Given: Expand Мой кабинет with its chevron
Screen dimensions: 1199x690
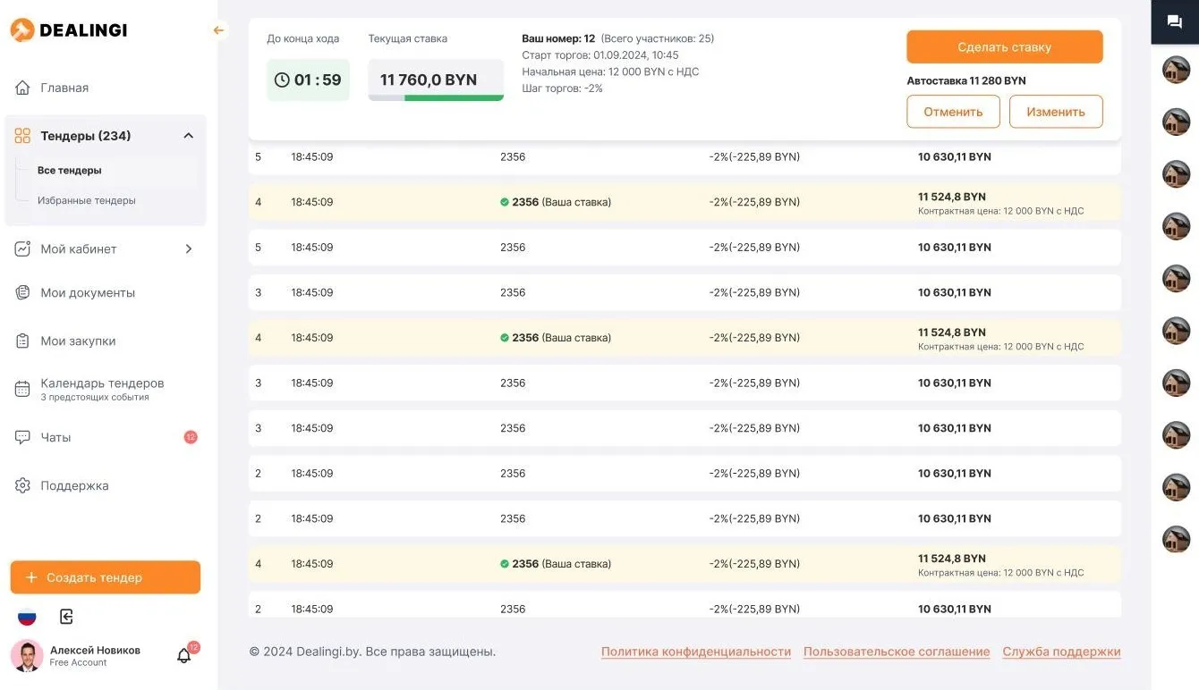Looking at the screenshot, I should tap(189, 248).
